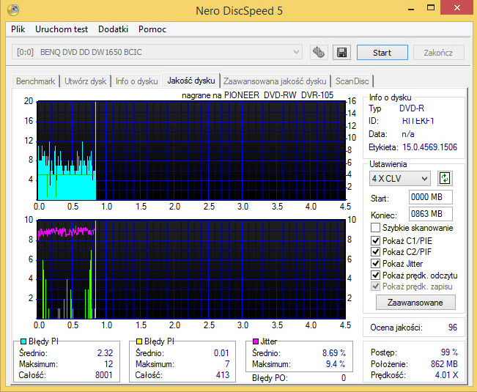This screenshot has width=477, height=392.
Task: Click the Zakończ button
Action: (438, 53)
